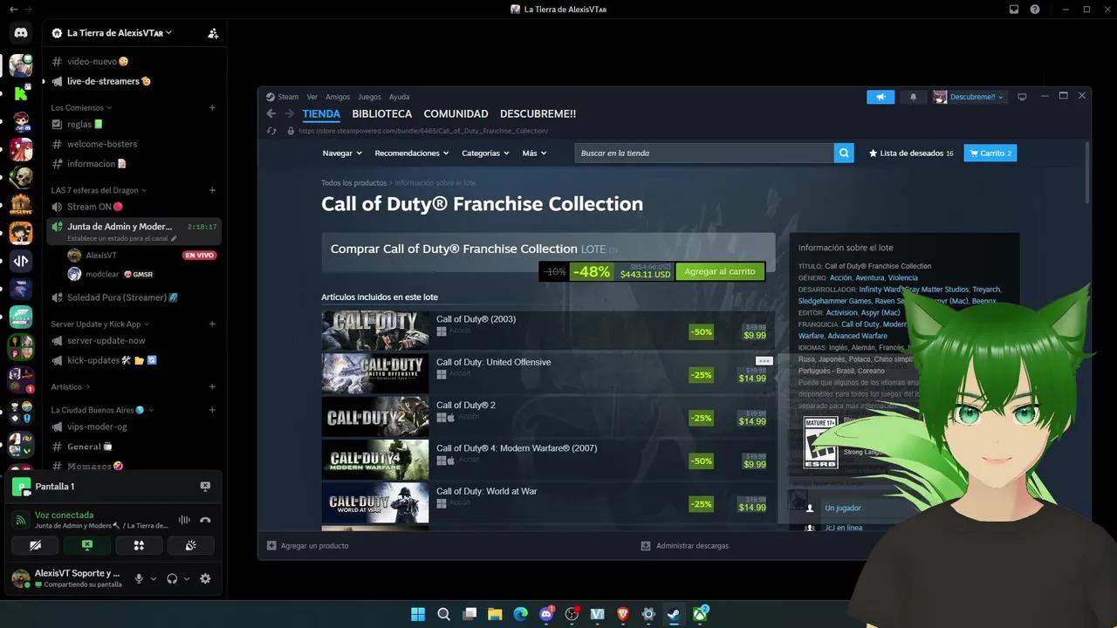
Task: Open the Categorías dropdown
Action: (484, 154)
